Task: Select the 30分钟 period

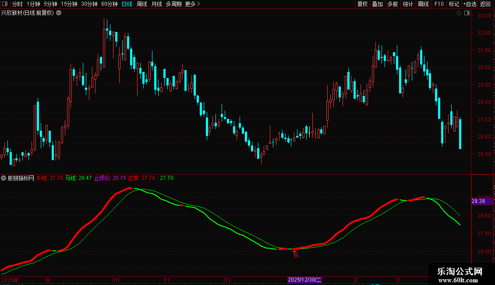Action: 89,4
